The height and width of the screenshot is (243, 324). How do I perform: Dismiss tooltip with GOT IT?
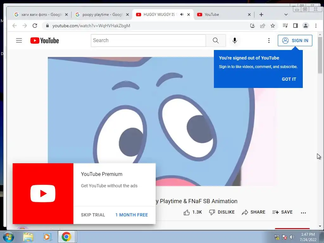[289, 79]
